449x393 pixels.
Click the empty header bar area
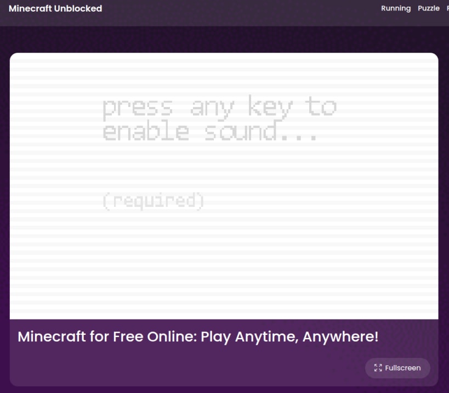(241, 13)
